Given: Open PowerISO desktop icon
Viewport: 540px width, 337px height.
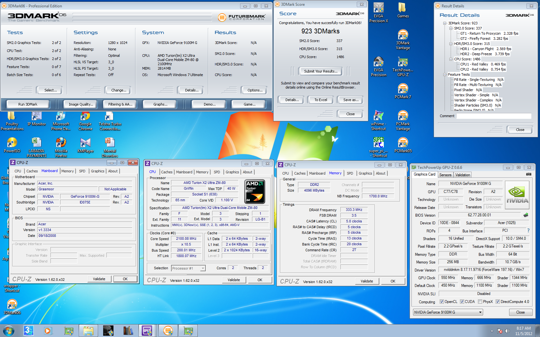Looking at the screenshot, I should point(12,145).
